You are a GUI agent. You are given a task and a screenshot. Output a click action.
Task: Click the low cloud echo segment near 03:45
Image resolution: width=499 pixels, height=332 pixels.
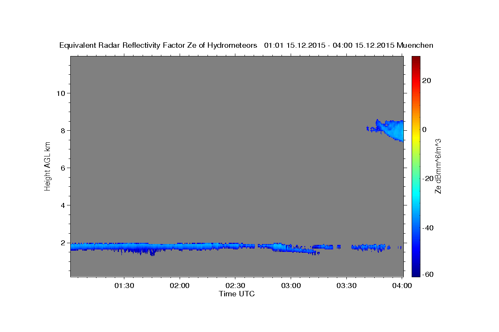pyautogui.click(x=370, y=247)
